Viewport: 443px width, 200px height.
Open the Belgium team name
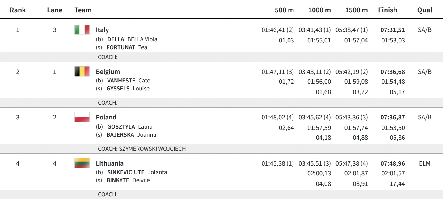pyautogui.click(x=108, y=72)
